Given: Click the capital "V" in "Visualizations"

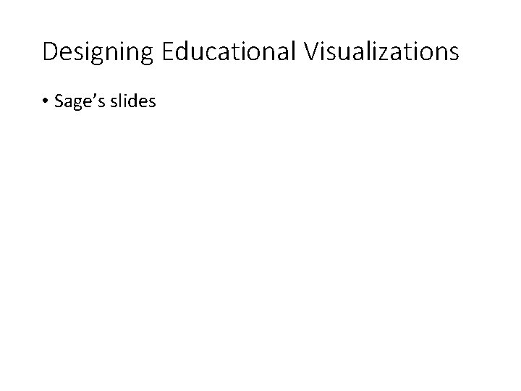Looking at the screenshot, I should pyautogui.click(x=310, y=52).
